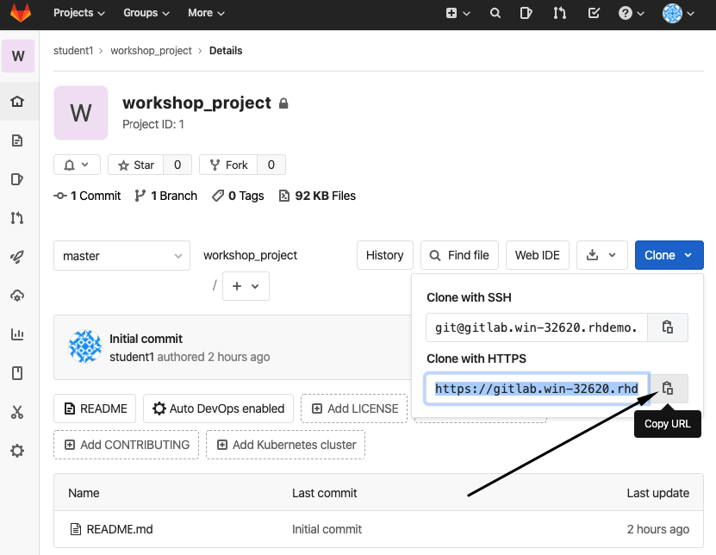Image resolution: width=716 pixels, height=555 pixels.
Task: Open the Groups menu in top bar
Action: coord(146,13)
